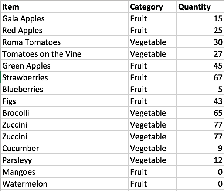Image resolution: width=224 pixels, height=191 pixels.
Task: Select the quantity cell showing 67
Action: 200,77
